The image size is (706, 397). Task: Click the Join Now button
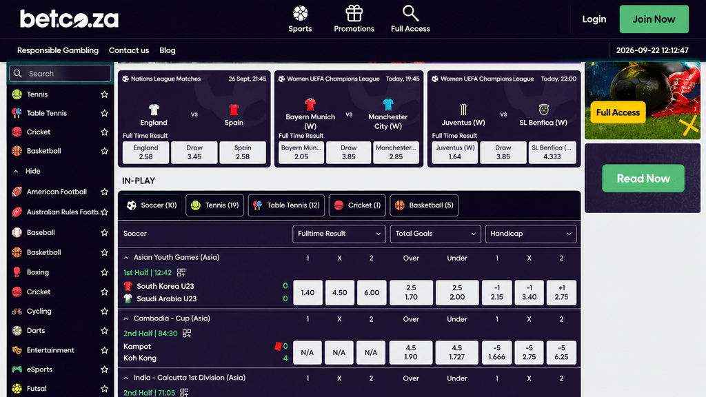[654, 19]
